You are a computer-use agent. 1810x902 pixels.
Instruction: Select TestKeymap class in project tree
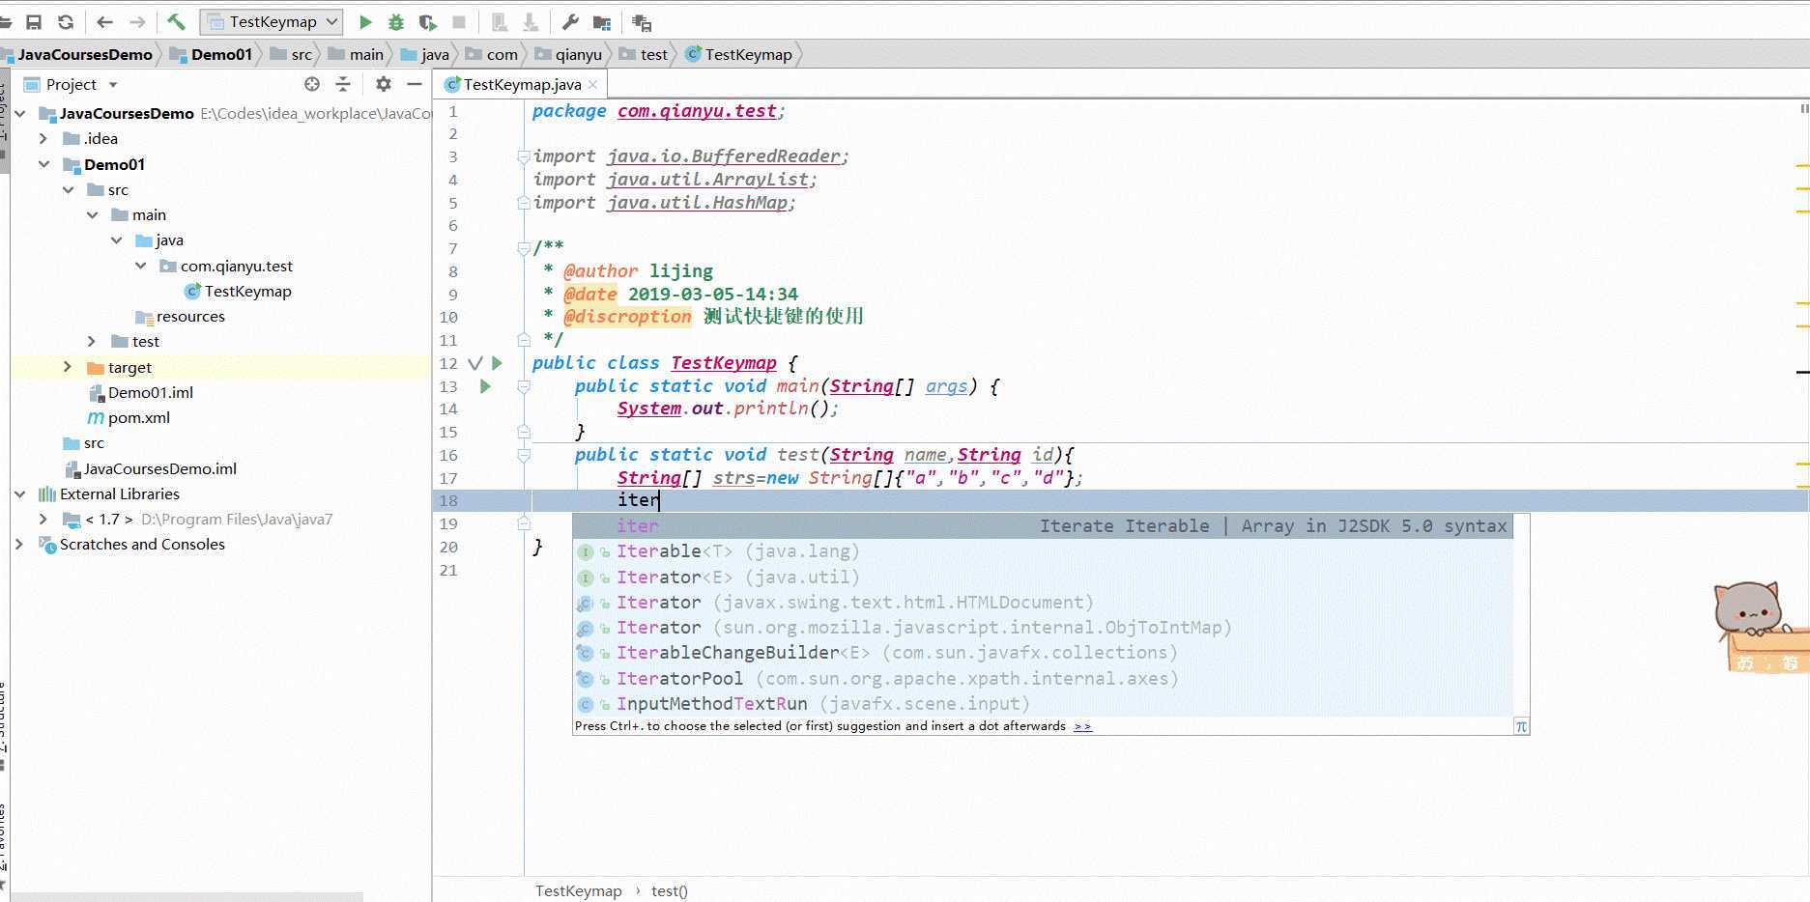click(238, 291)
